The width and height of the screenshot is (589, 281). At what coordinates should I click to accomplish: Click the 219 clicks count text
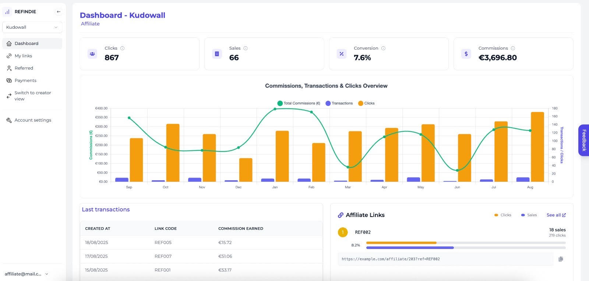[557, 235]
